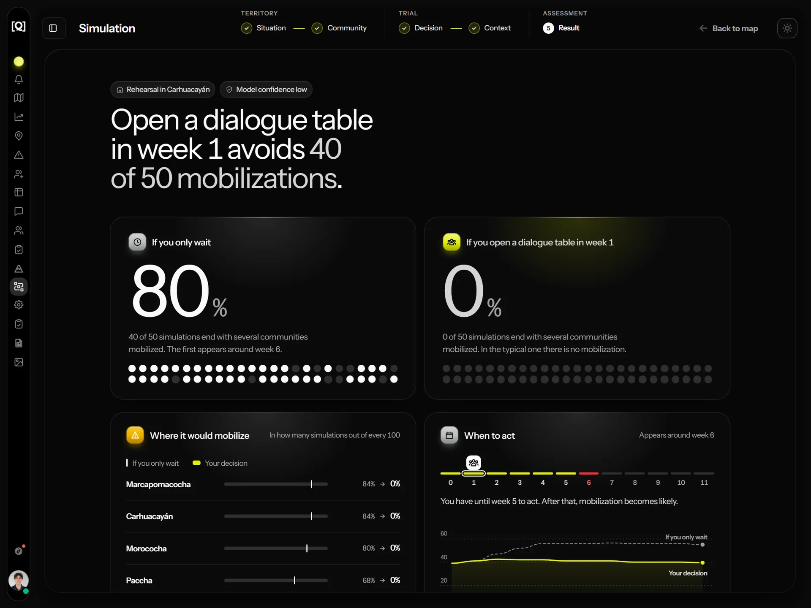Screen dimensions: 811x608
Task: Click the Marcapomacocha probability slider bar
Action: 276,484
